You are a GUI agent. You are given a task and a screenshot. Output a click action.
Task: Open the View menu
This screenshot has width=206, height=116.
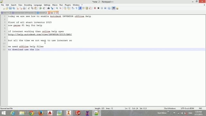click(20, 5)
